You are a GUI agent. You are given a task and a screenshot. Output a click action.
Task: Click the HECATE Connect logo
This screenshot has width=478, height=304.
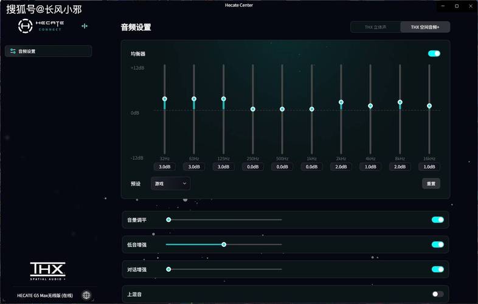point(41,26)
